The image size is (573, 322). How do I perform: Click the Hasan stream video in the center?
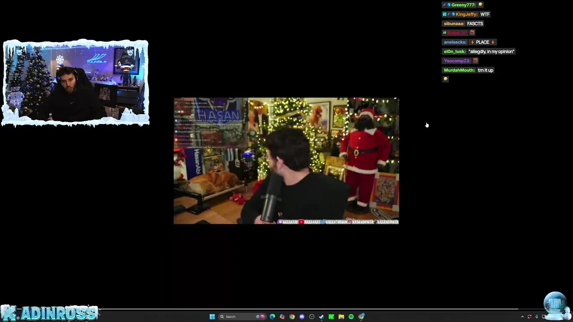coord(286,161)
